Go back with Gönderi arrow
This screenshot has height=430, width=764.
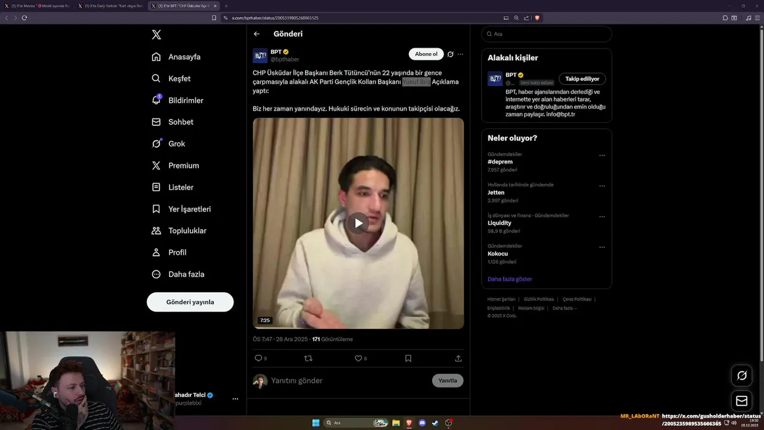click(x=257, y=34)
